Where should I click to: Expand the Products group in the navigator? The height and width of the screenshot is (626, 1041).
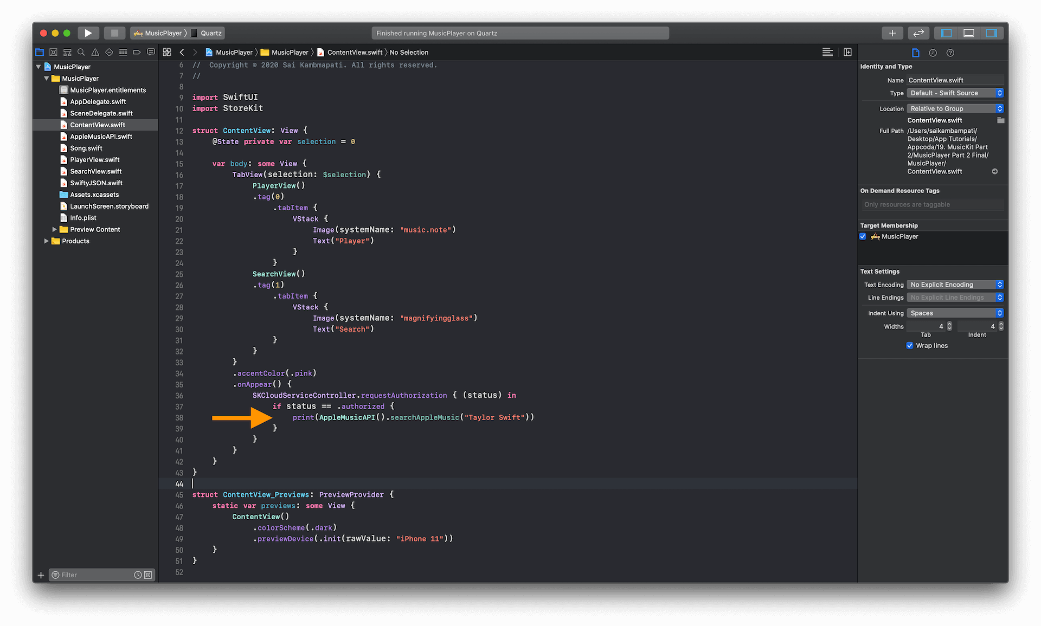tap(47, 241)
